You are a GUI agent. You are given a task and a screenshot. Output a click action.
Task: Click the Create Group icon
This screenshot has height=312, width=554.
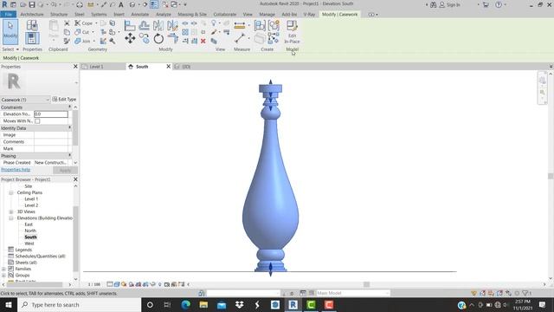[x=274, y=25]
